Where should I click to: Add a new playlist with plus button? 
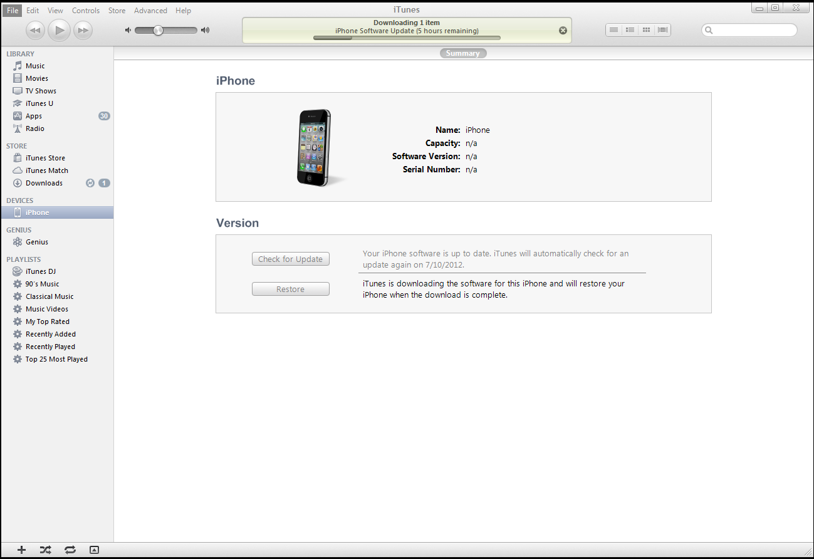click(22, 550)
